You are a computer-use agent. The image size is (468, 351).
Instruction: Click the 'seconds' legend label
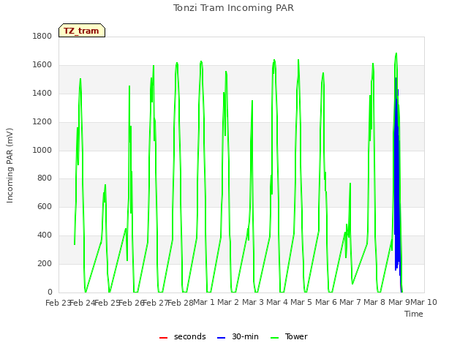[x=190, y=336]
